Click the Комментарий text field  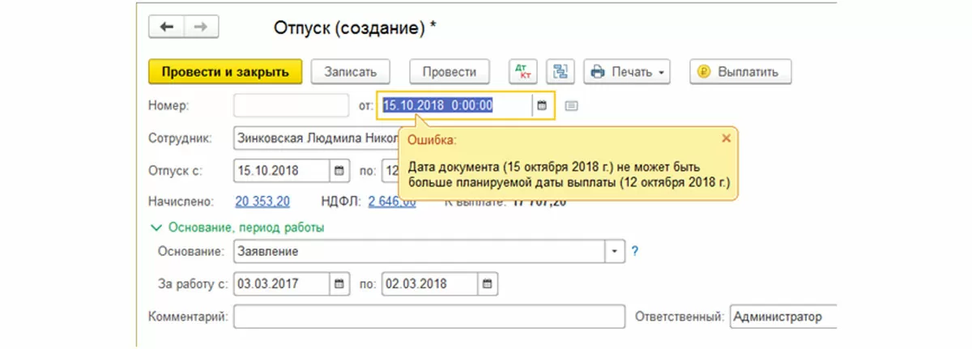click(x=429, y=317)
